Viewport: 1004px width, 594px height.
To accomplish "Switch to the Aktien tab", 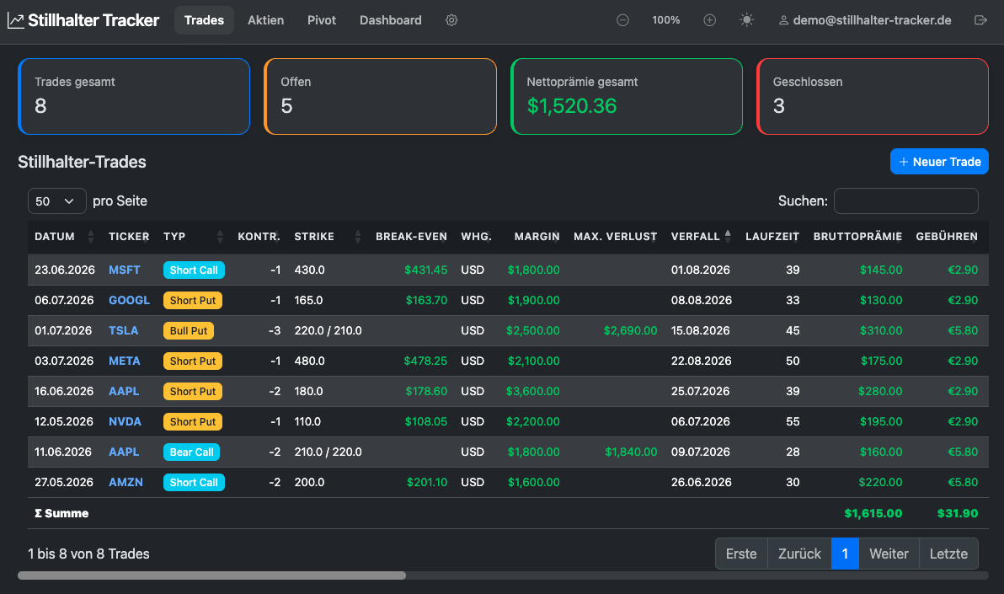I will 265,20.
